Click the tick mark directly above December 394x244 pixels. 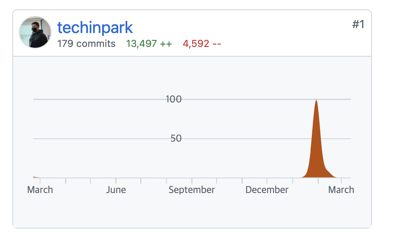pos(267,180)
